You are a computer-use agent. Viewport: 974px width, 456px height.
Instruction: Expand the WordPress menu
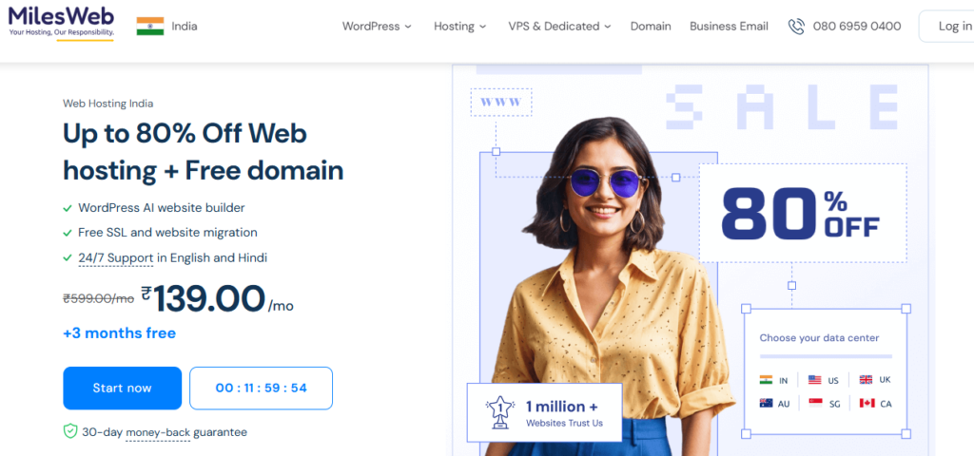377,26
